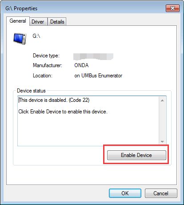The height and width of the screenshot is (205, 184).
Task: Confirm with the OK button
Action: [125, 193]
